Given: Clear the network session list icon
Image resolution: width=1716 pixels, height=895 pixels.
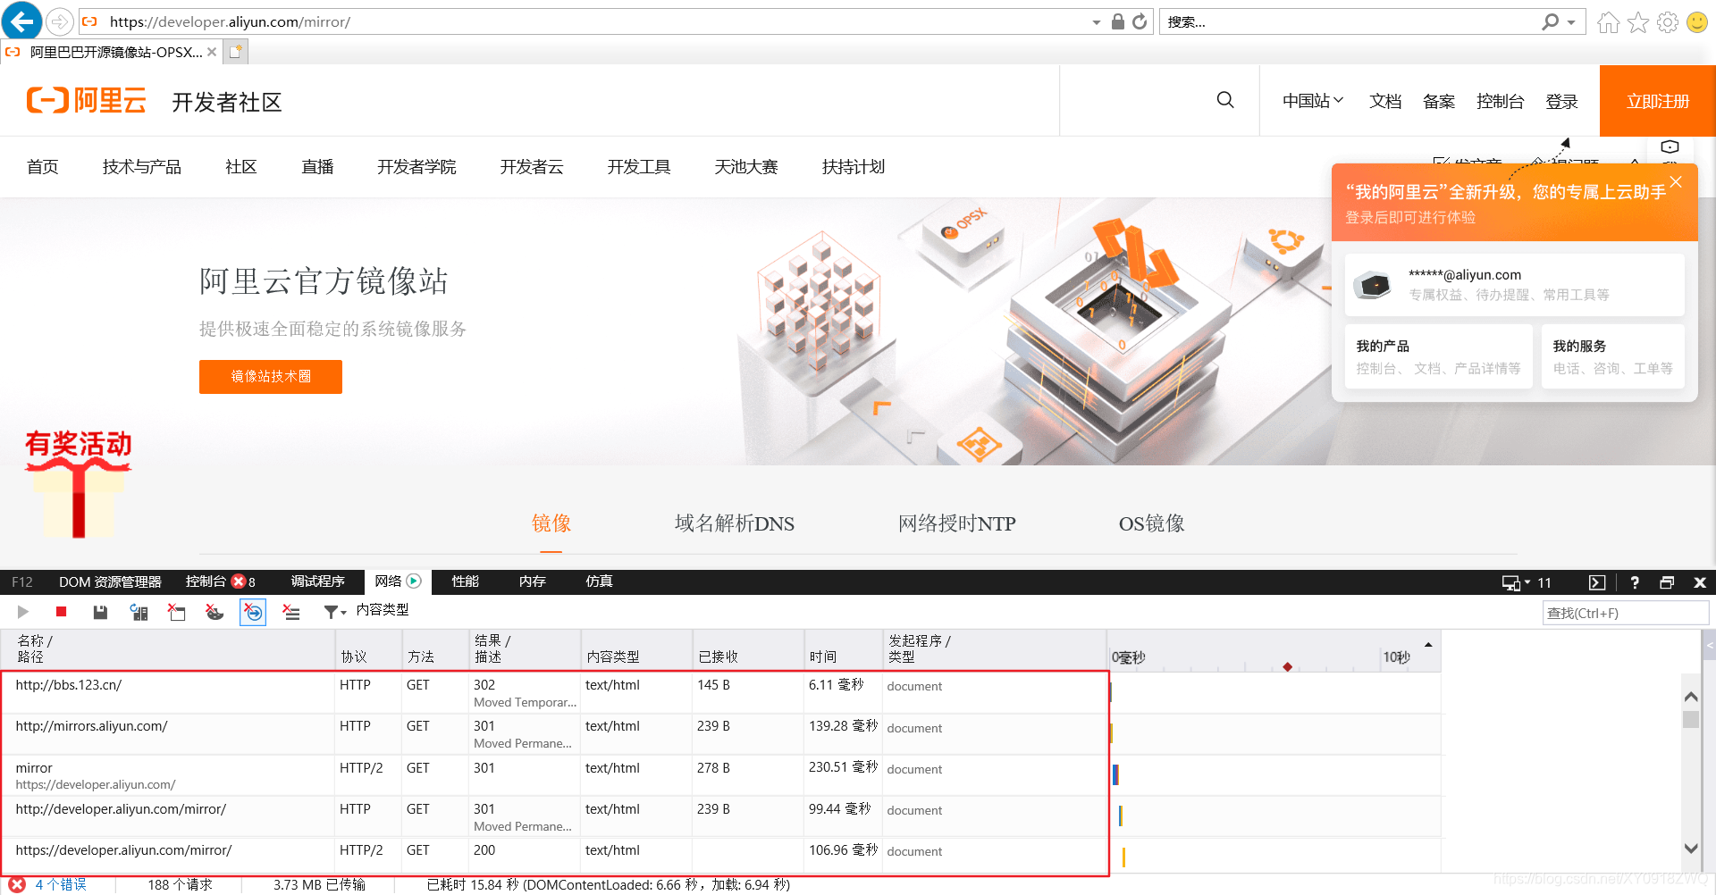Looking at the screenshot, I should pos(291,612).
